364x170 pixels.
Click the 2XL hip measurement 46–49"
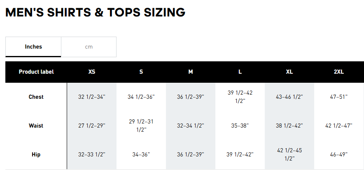(339, 155)
